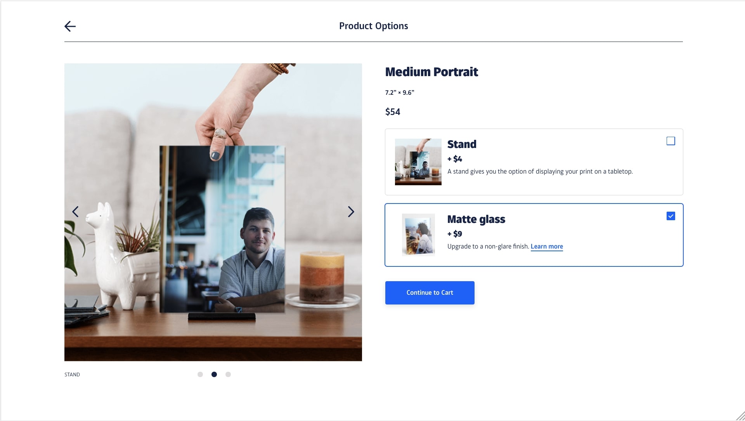745x421 pixels.
Task: Click the Stand option thumbnail image
Action: coord(418,162)
